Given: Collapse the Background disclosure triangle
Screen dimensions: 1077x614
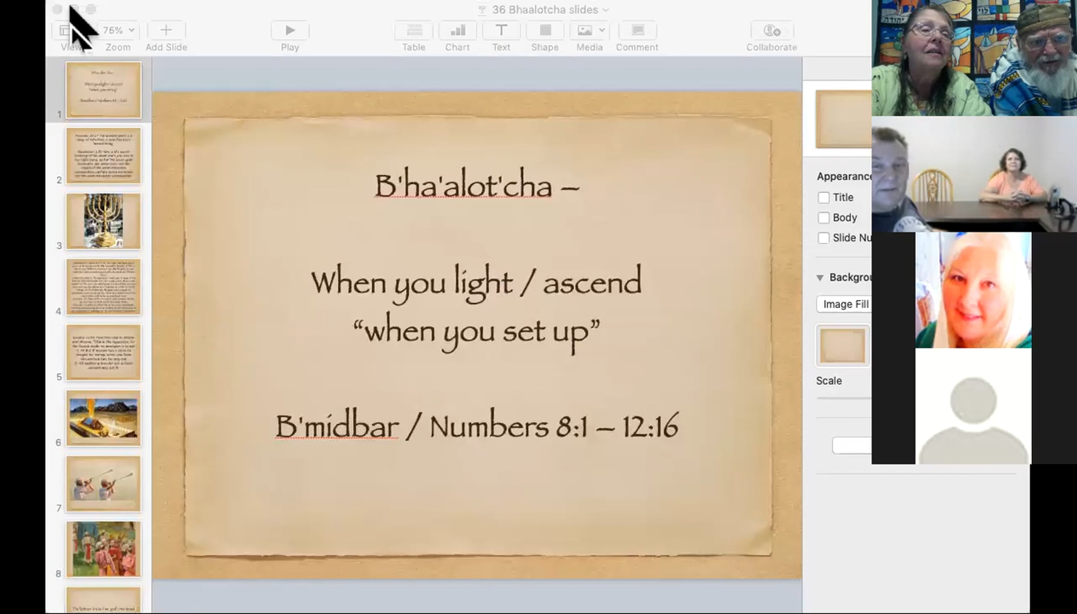Looking at the screenshot, I should click(x=820, y=278).
